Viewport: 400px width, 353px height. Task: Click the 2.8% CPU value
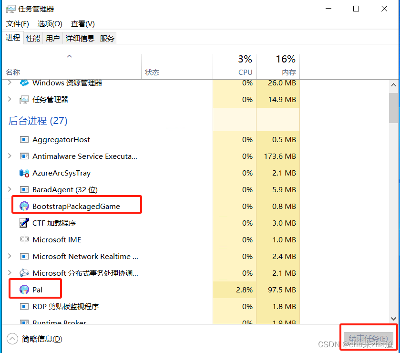pos(244,290)
